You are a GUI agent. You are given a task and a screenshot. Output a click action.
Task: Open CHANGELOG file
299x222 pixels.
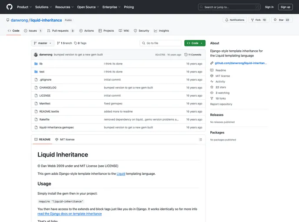[48, 88]
